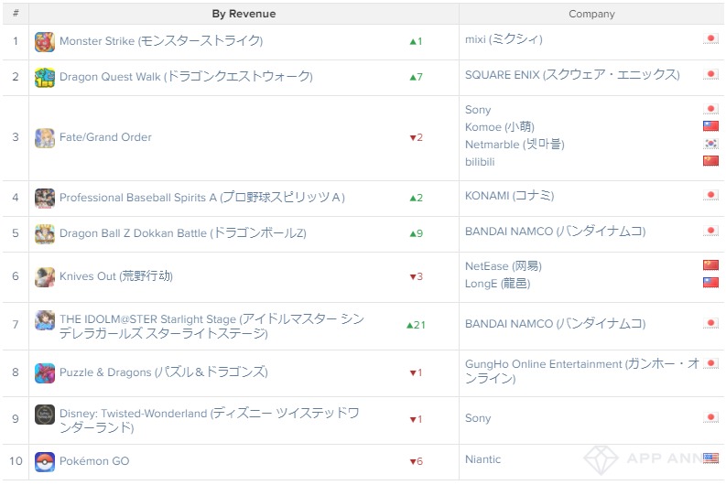Open Sony link in Twisted-Wonderland row

click(478, 418)
